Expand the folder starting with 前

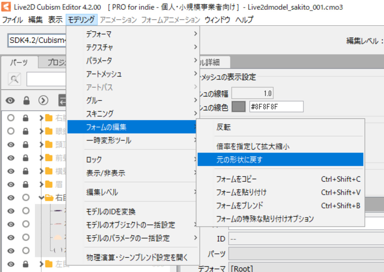pyautogui.click(x=42, y=157)
